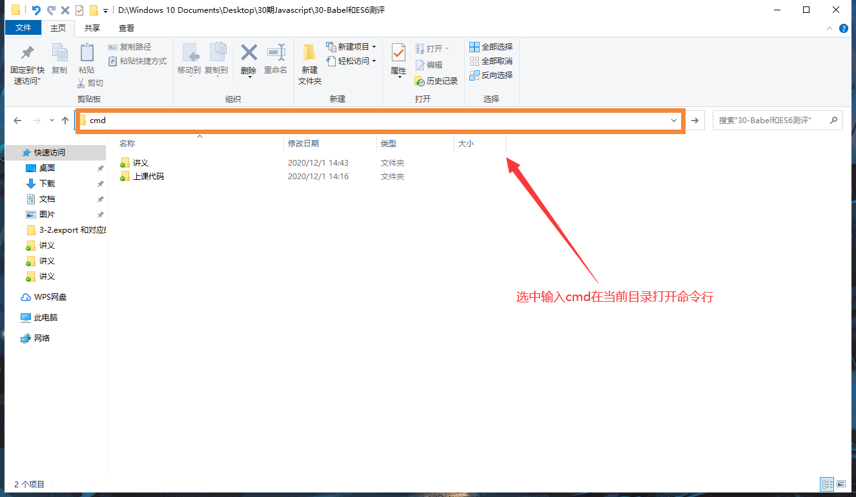Select Quick access (快速访问) in sidebar
This screenshot has width=856, height=497.
[50, 153]
